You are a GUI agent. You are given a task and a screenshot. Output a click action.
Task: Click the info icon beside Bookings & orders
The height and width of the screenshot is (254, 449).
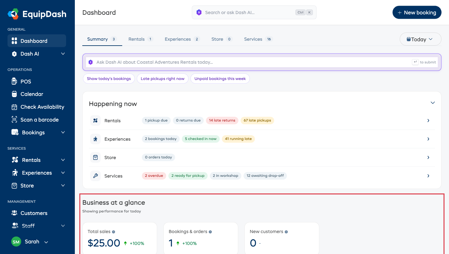[210, 232]
